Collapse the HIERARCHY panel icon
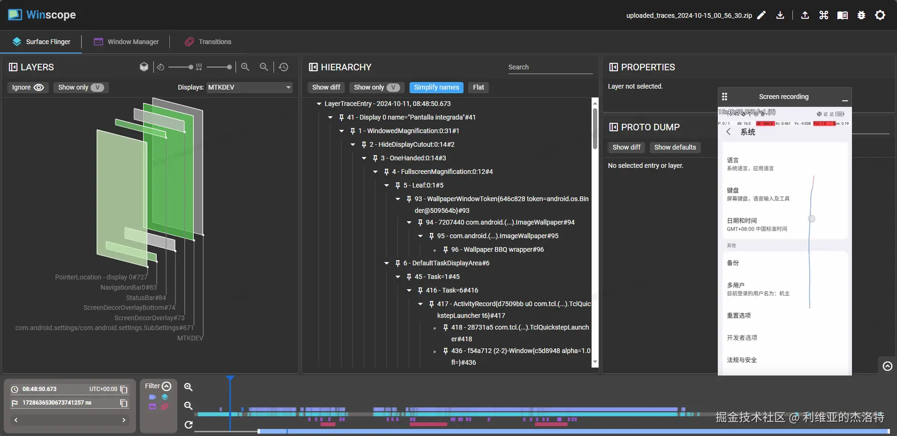This screenshot has width=897, height=436. click(313, 67)
